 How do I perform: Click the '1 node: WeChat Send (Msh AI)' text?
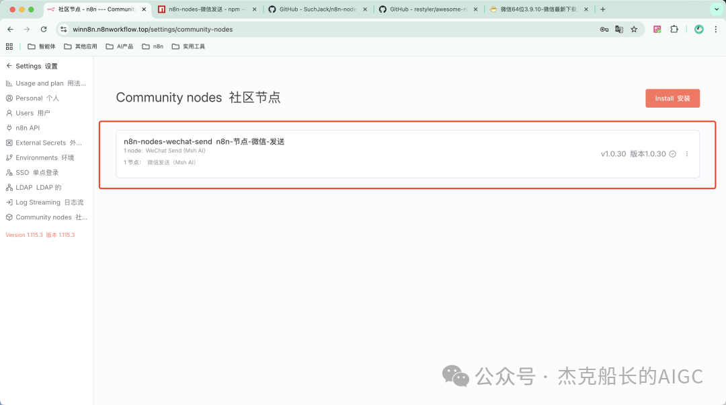point(165,151)
